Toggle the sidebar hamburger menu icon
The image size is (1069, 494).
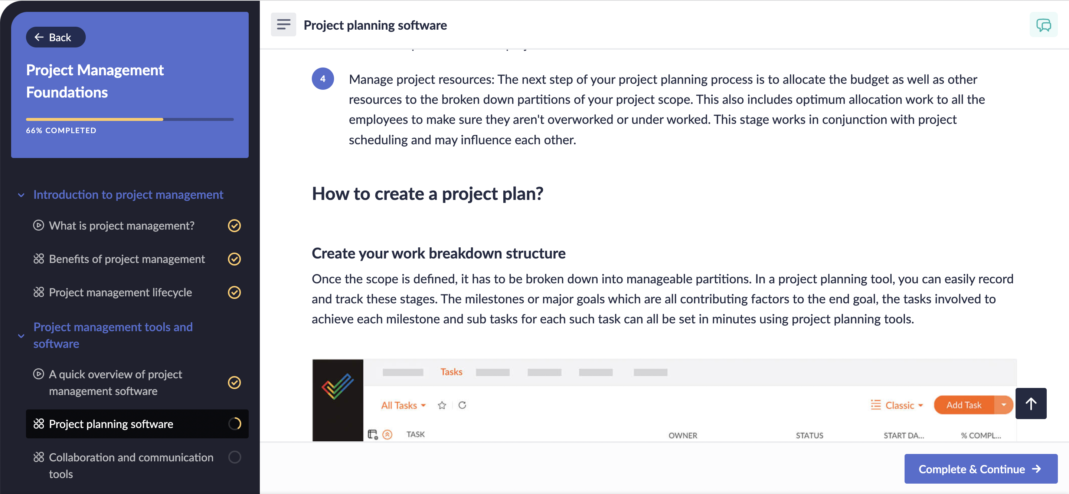click(284, 25)
